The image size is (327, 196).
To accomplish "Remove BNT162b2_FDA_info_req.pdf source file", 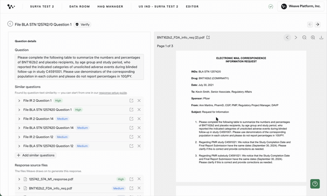I will click(139, 188).
